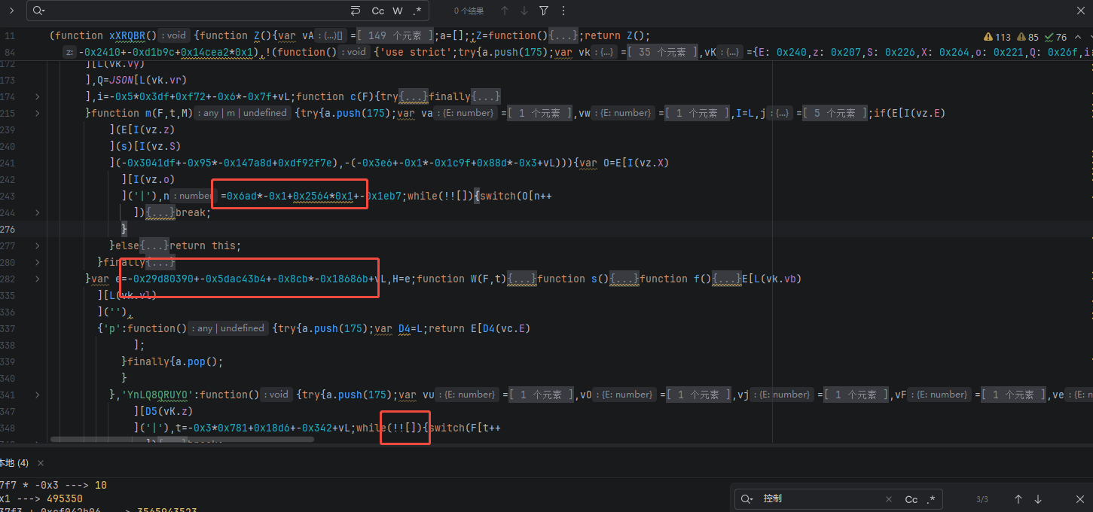1093x512 pixels.
Task: Toggle regex in editor search
Action: click(x=417, y=11)
